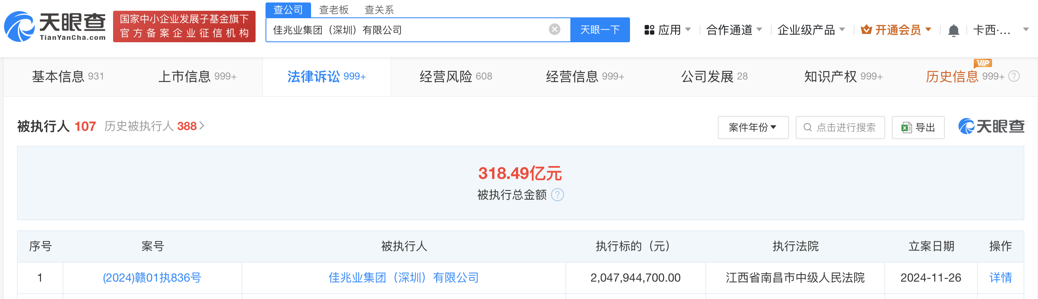Click the 2024-11-26 filing date cell

point(931,277)
